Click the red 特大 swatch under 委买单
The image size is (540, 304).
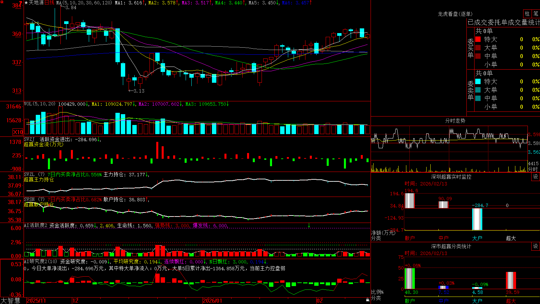tap(478, 39)
